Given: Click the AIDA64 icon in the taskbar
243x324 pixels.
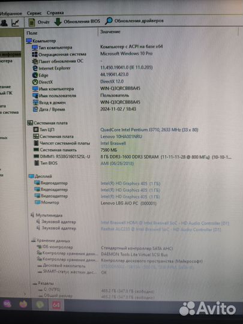Looking at the screenshot, I should coord(56,305).
